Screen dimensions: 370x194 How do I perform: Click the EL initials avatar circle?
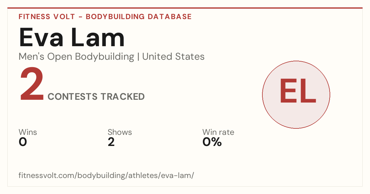(x=296, y=95)
